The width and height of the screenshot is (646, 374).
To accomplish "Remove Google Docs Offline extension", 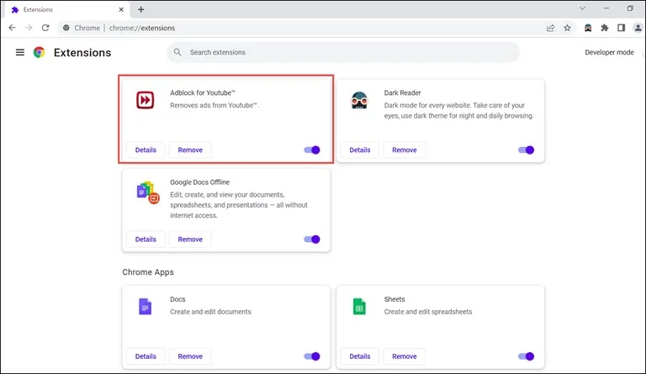I will pos(190,239).
